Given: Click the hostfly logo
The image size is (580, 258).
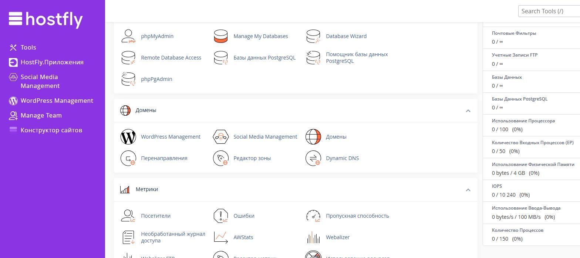Looking at the screenshot, I should [x=46, y=19].
